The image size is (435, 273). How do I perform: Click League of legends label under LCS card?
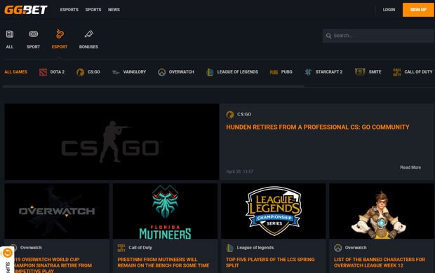tap(255, 248)
